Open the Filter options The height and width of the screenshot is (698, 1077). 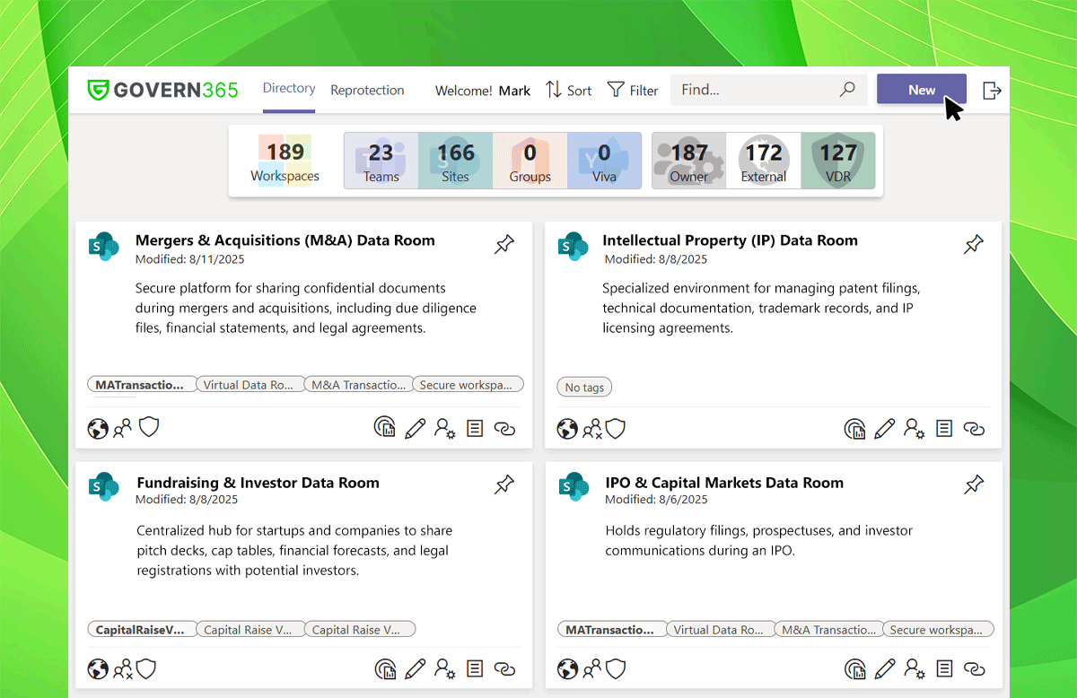(633, 90)
